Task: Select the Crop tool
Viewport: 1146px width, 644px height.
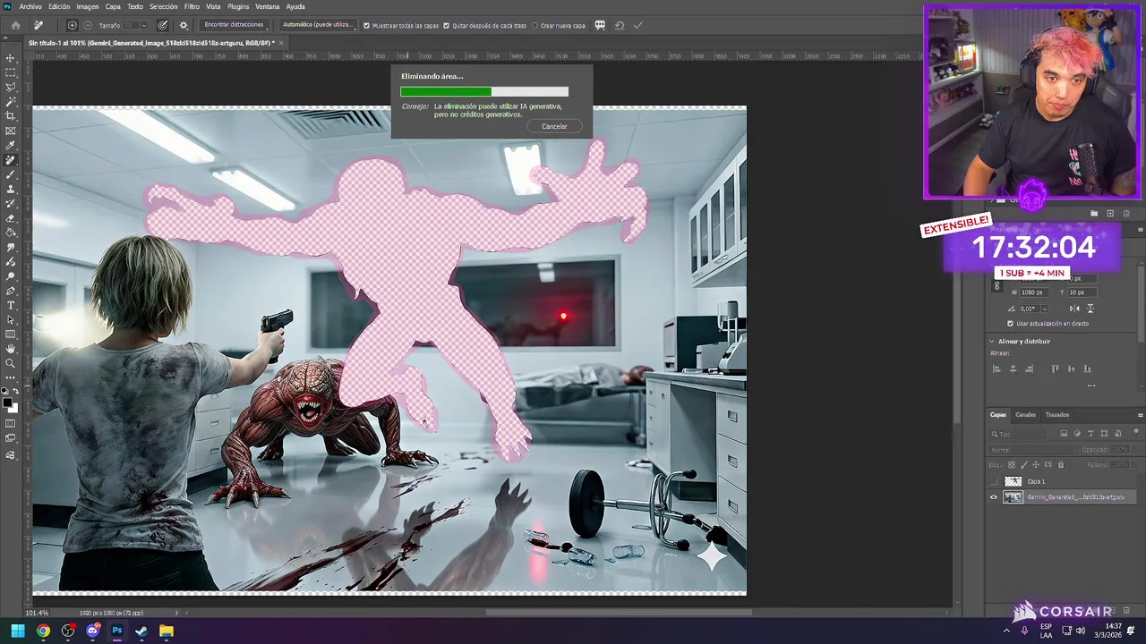Action: click(x=11, y=116)
